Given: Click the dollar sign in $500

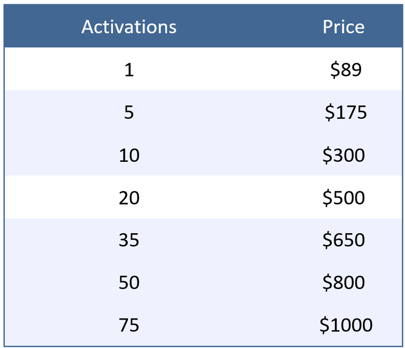Looking at the screenshot, I should point(327,198).
